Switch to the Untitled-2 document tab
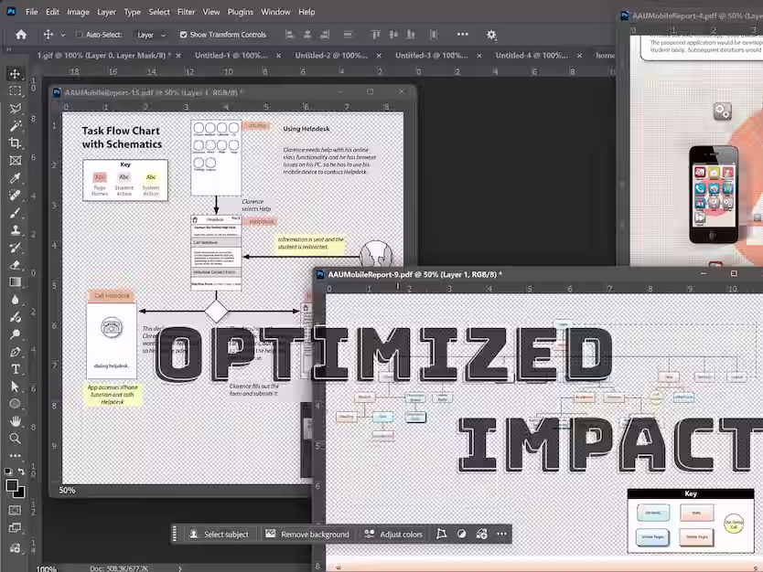This screenshot has width=763, height=572. click(x=331, y=56)
